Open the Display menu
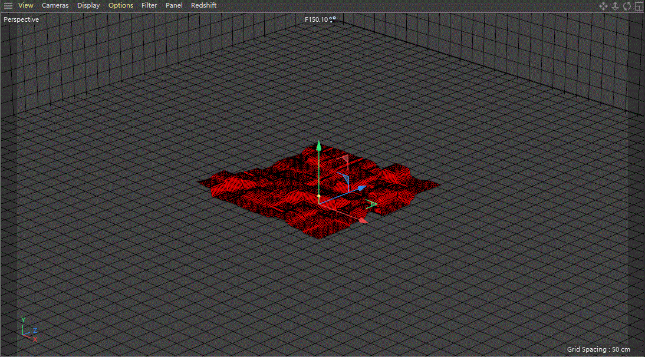The width and height of the screenshot is (645, 357). click(88, 5)
